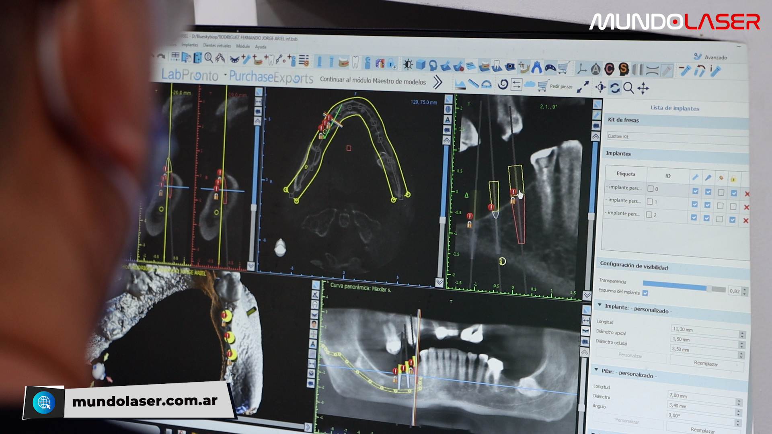This screenshot has width=772, height=434.
Task: Select the ruler measurement tool
Action: coord(474,83)
